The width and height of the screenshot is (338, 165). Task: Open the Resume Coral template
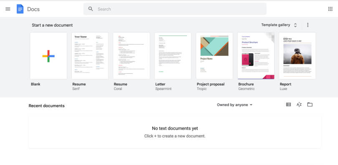click(x=131, y=56)
